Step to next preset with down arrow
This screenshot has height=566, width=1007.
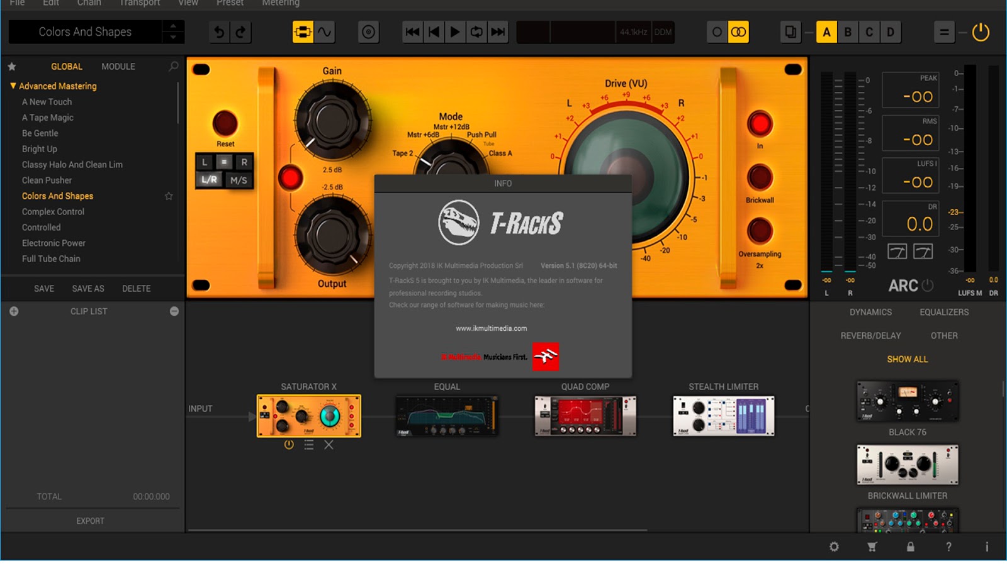[173, 38]
